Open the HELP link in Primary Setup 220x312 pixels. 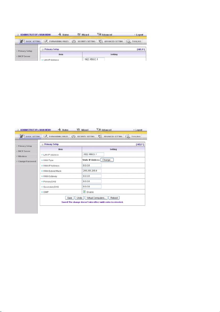click(x=140, y=144)
